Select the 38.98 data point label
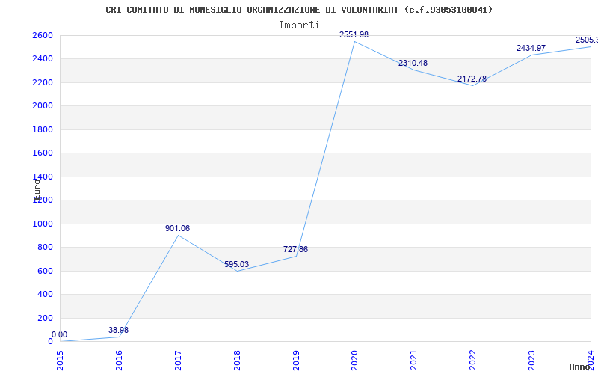Viewport: 598px width, 374px height. coord(118,330)
